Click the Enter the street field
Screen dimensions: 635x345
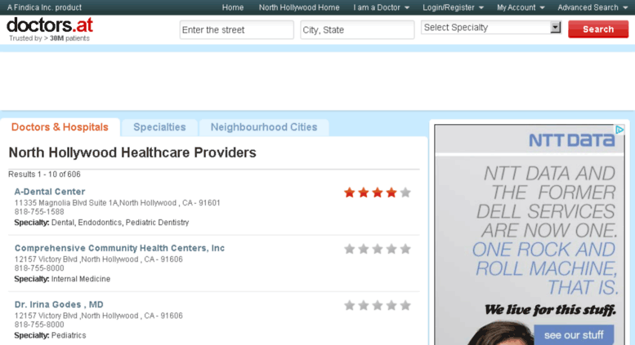pos(236,30)
